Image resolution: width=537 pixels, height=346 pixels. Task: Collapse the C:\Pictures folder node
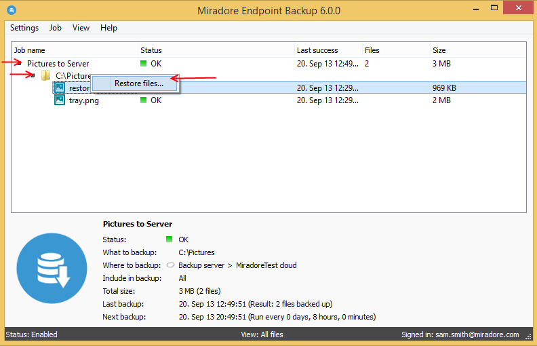click(33, 75)
